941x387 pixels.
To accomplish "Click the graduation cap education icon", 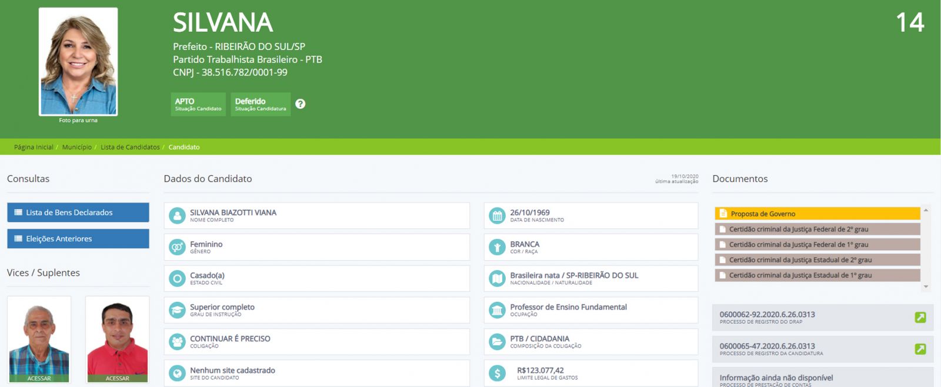I will (177, 310).
